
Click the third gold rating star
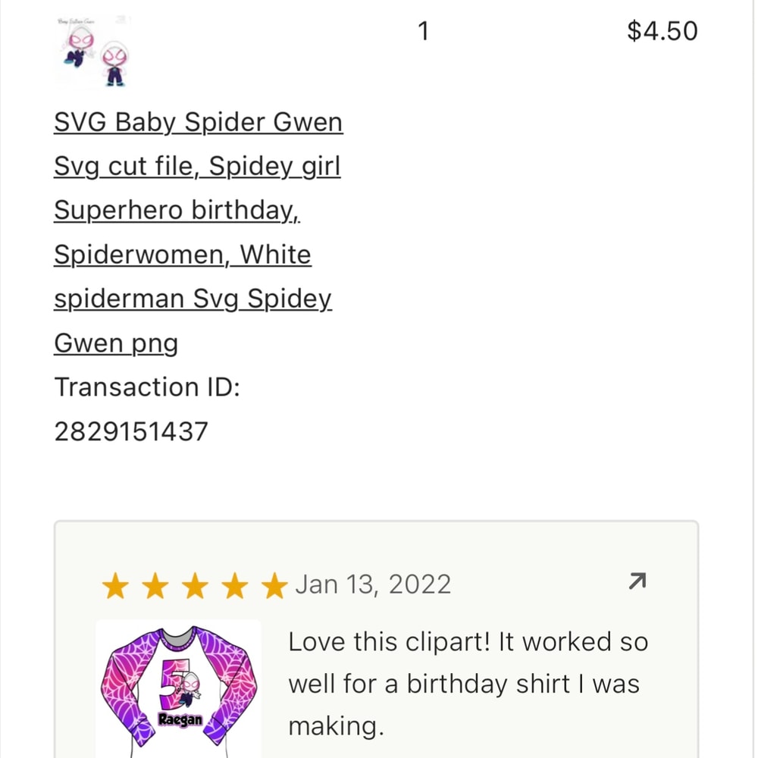pos(196,585)
